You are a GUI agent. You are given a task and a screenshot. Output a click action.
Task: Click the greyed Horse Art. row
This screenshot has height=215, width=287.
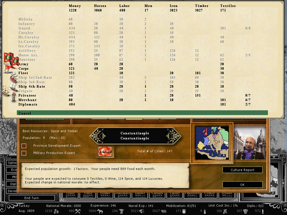click(142, 55)
